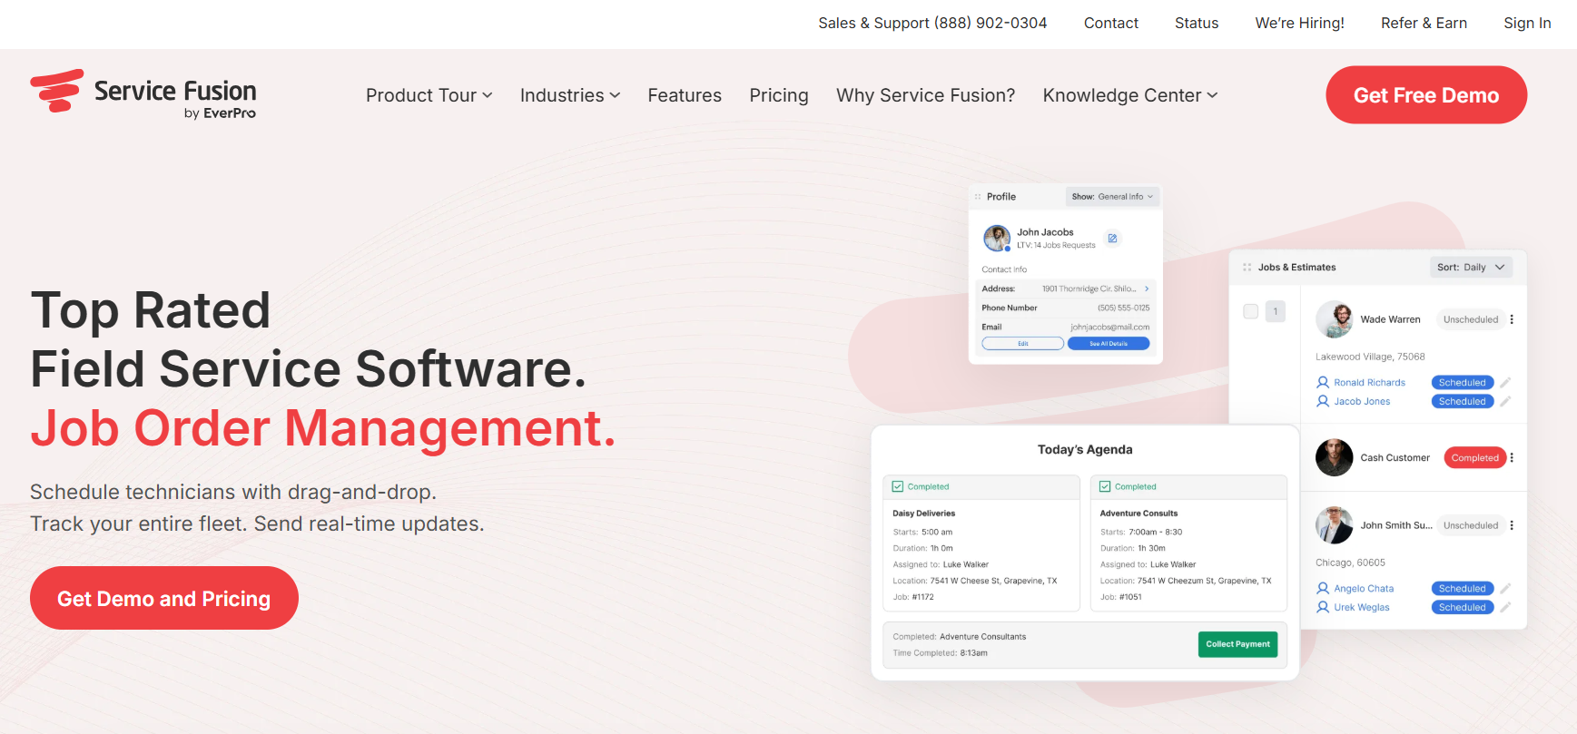
Task: Click the edit icon beside John Jacobs
Action: click(1112, 239)
